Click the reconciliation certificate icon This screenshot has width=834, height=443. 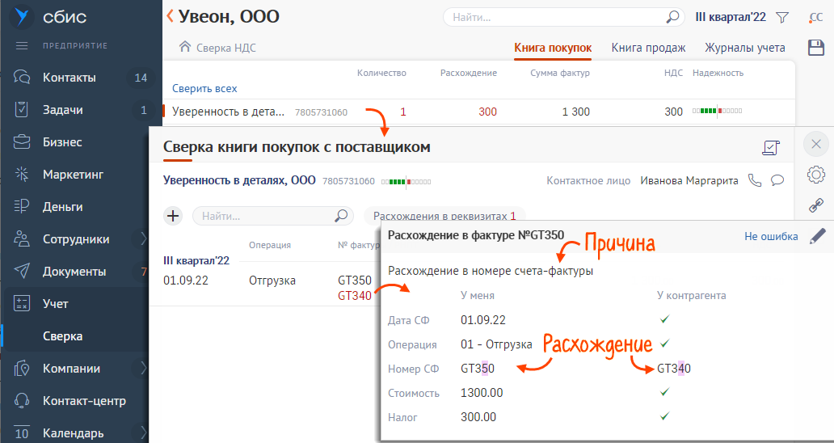(771, 148)
